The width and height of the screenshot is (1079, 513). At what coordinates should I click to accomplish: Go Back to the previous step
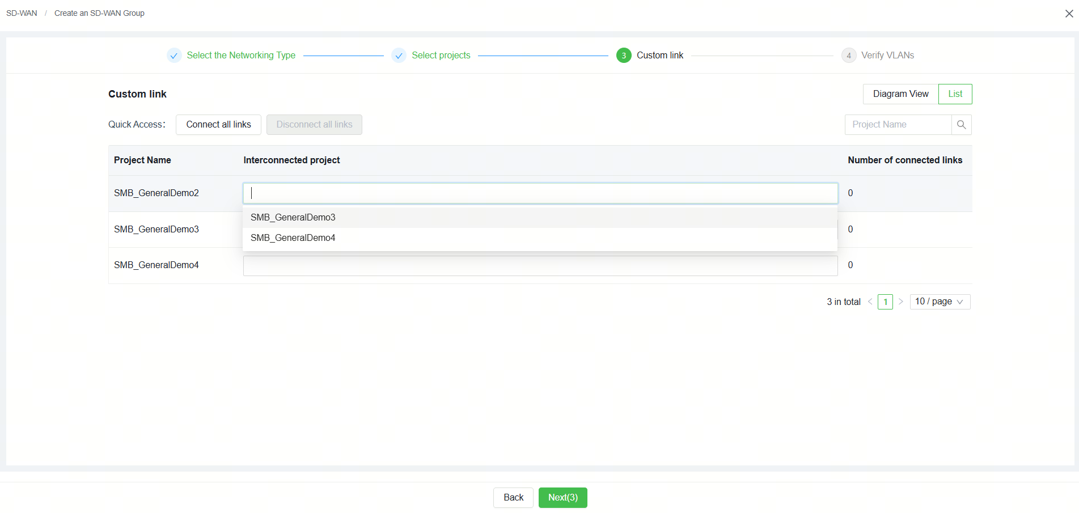(x=513, y=498)
